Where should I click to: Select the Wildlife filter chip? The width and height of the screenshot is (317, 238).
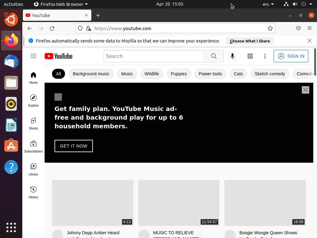152,74
